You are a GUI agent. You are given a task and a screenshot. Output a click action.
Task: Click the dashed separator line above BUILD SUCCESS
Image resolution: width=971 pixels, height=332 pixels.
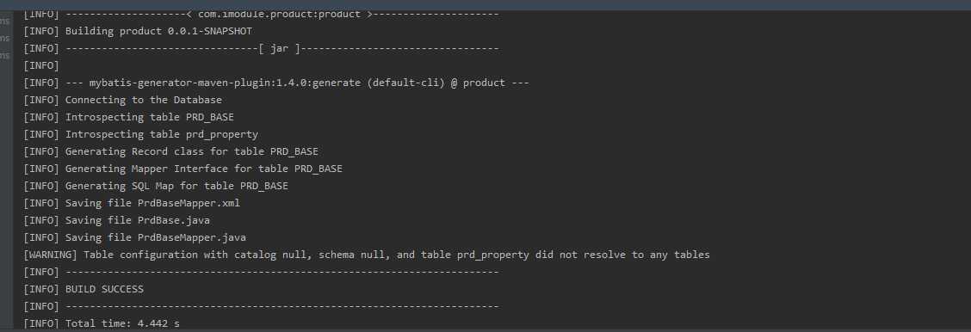261,272
